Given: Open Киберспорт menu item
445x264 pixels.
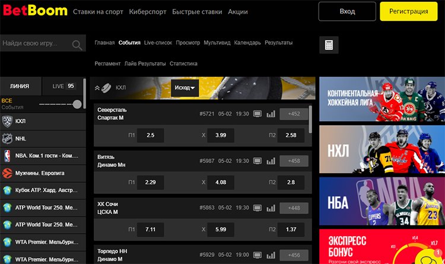Looking at the screenshot, I should pos(148,12).
